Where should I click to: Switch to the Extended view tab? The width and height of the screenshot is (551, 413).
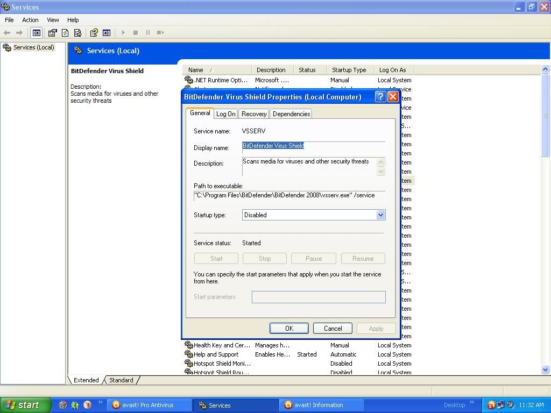(86, 380)
